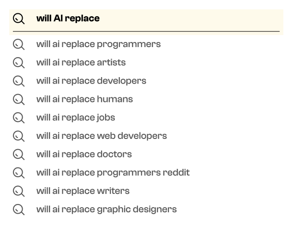Click the magnifier icon beside humans suggestion
This screenshot has width=293, height=228.
[x=18, y=99]
